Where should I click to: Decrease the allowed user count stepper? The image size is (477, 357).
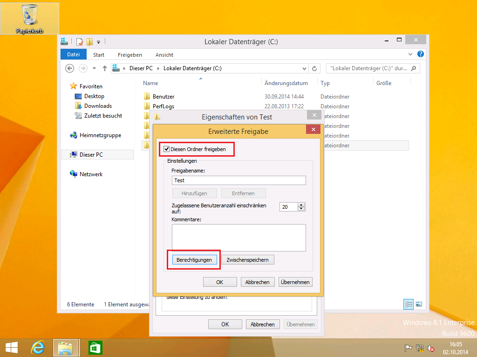[301, 209]
